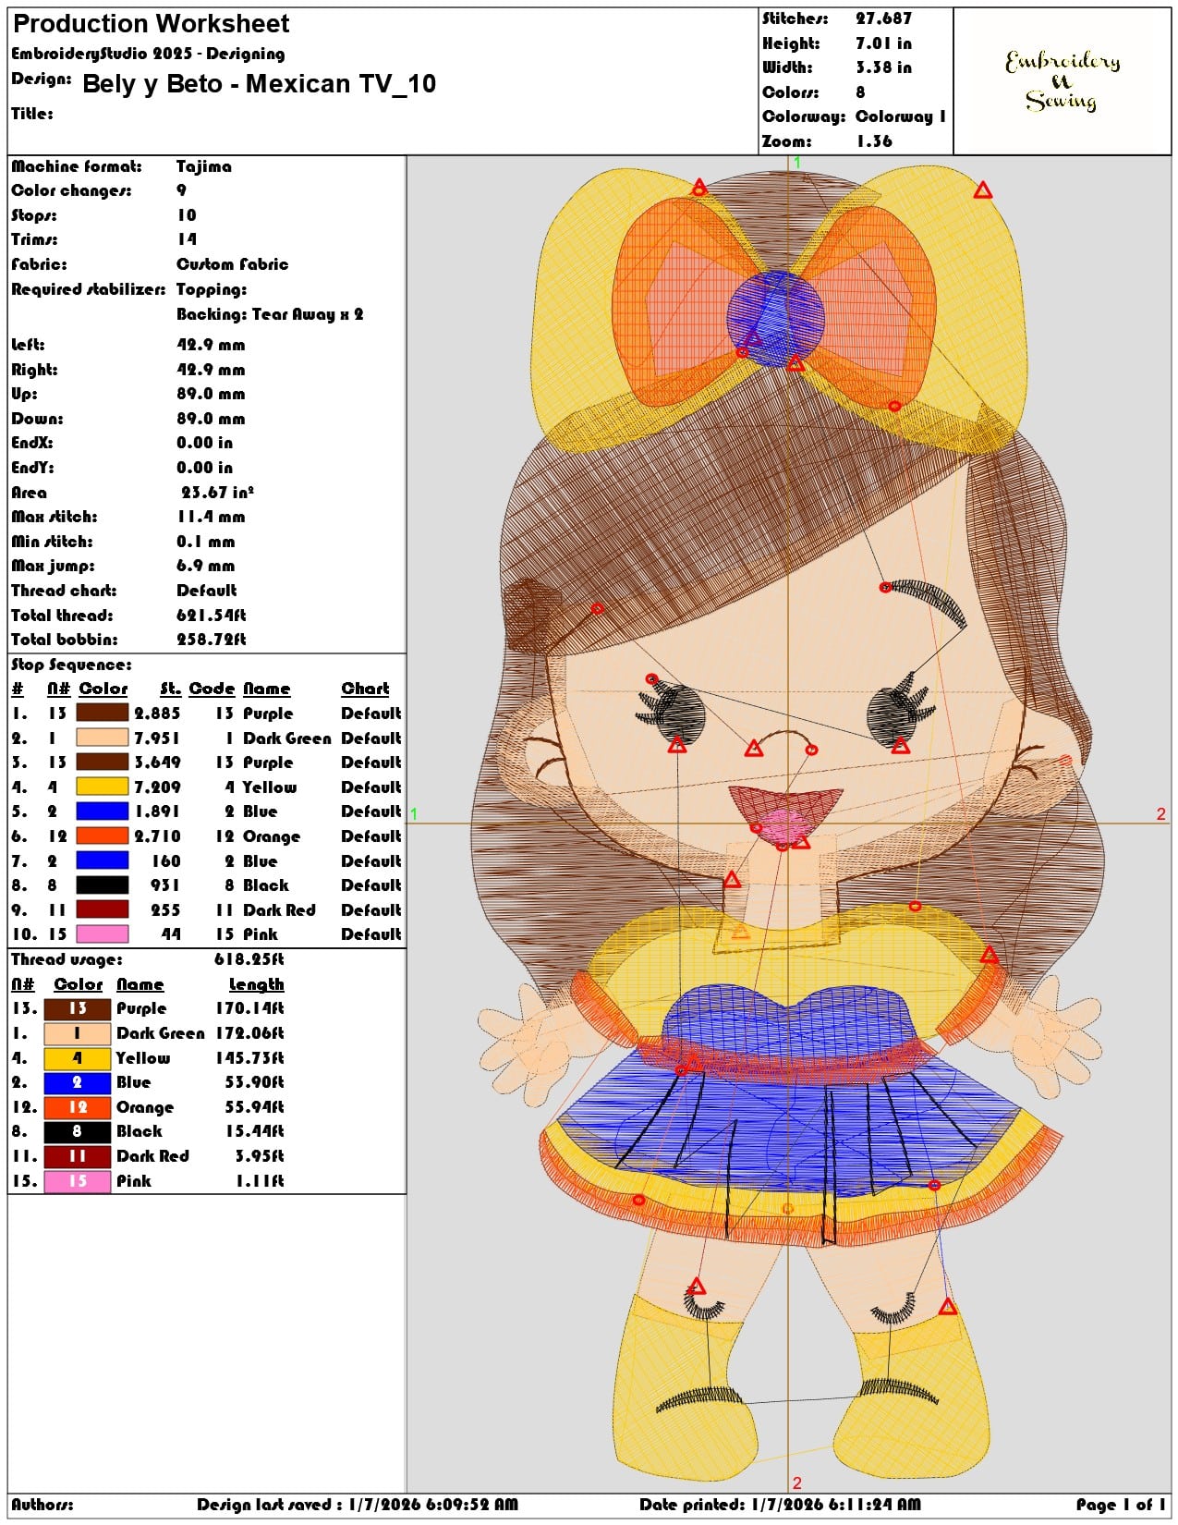Pick the Yellow swatch with 7.209 stitches

pyautogui.click(x=102, y=787)
